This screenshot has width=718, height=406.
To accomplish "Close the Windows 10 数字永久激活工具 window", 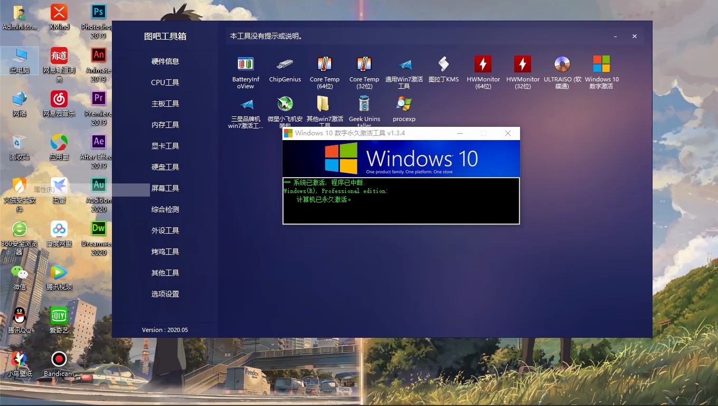I will (x=508, y=133).
